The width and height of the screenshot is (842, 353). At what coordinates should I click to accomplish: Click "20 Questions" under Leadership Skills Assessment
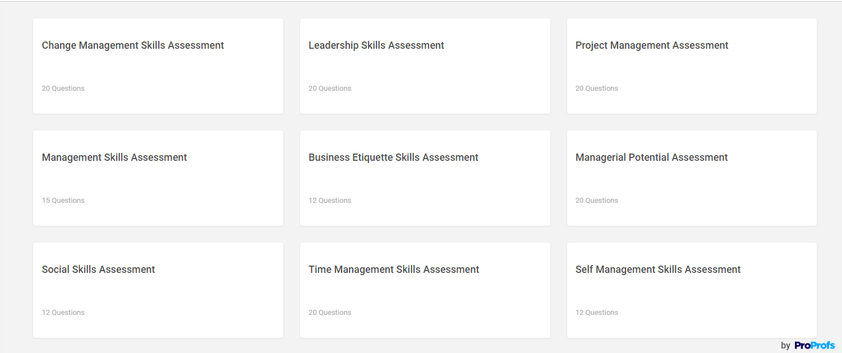coord(330,89)
